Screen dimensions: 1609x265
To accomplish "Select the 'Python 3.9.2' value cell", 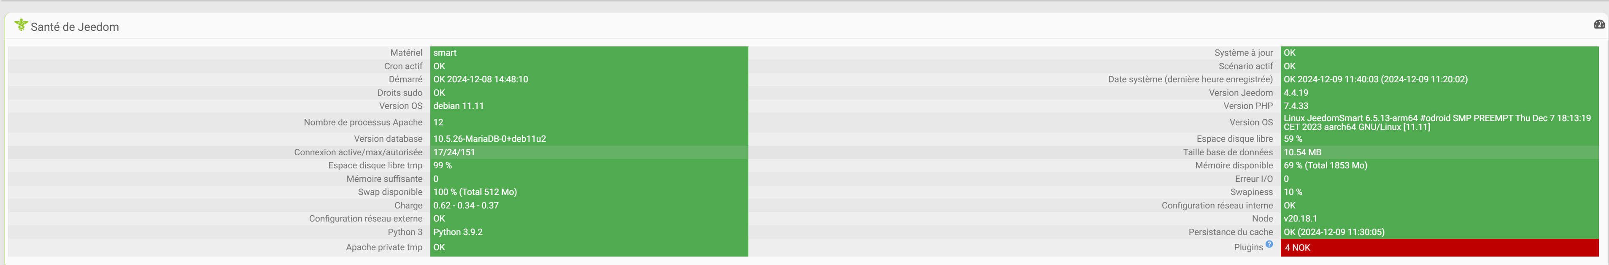I will [589, 232].
